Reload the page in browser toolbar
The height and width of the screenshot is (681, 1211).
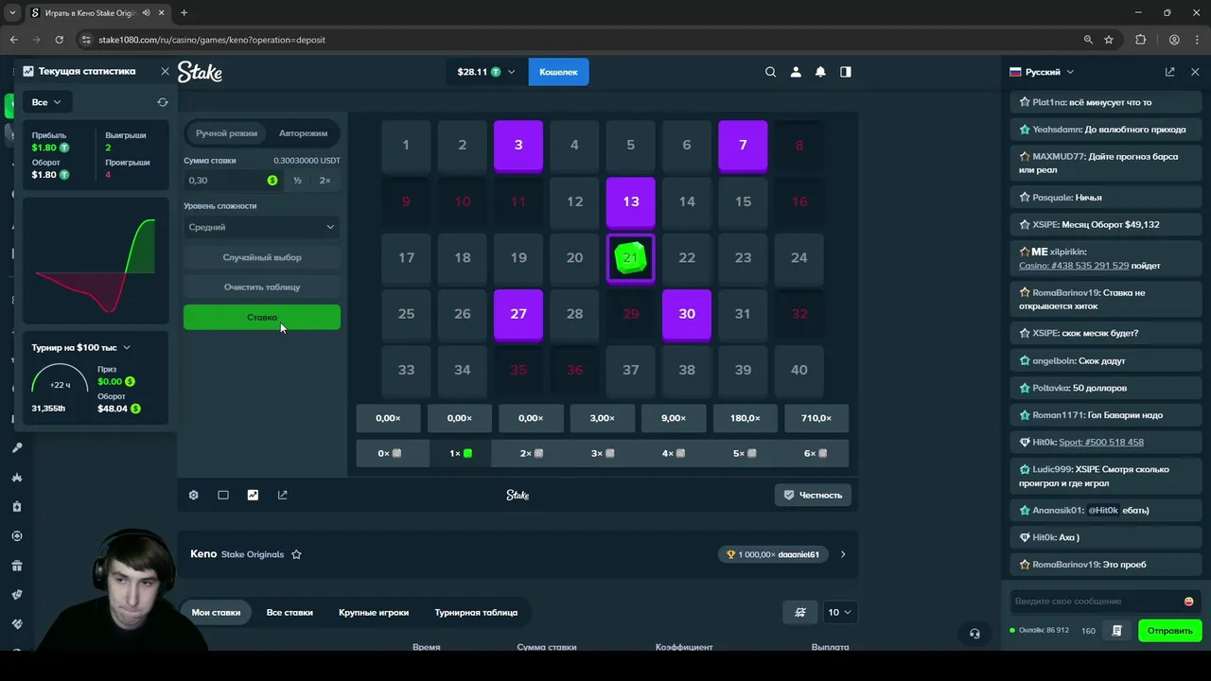click(x=60, y=40)
